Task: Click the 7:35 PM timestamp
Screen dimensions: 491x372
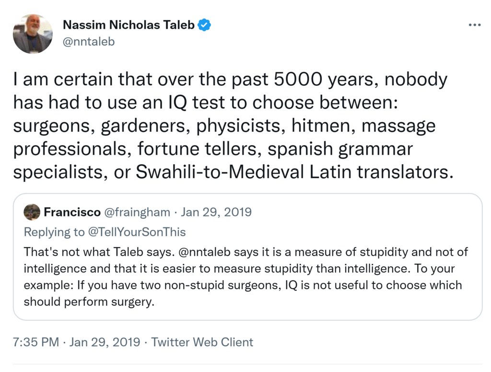Action: pyautogui.click(x=36, y=342)
